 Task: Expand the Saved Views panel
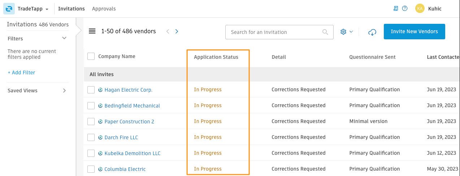[65, 91]
